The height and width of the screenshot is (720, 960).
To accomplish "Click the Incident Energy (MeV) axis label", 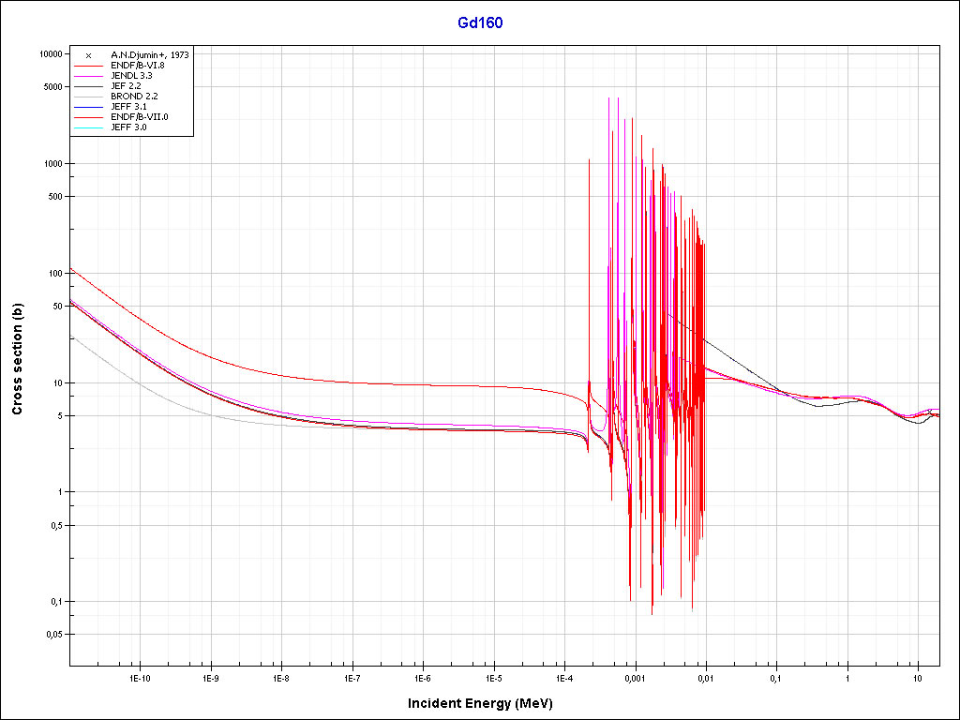I will pos(487,702).
